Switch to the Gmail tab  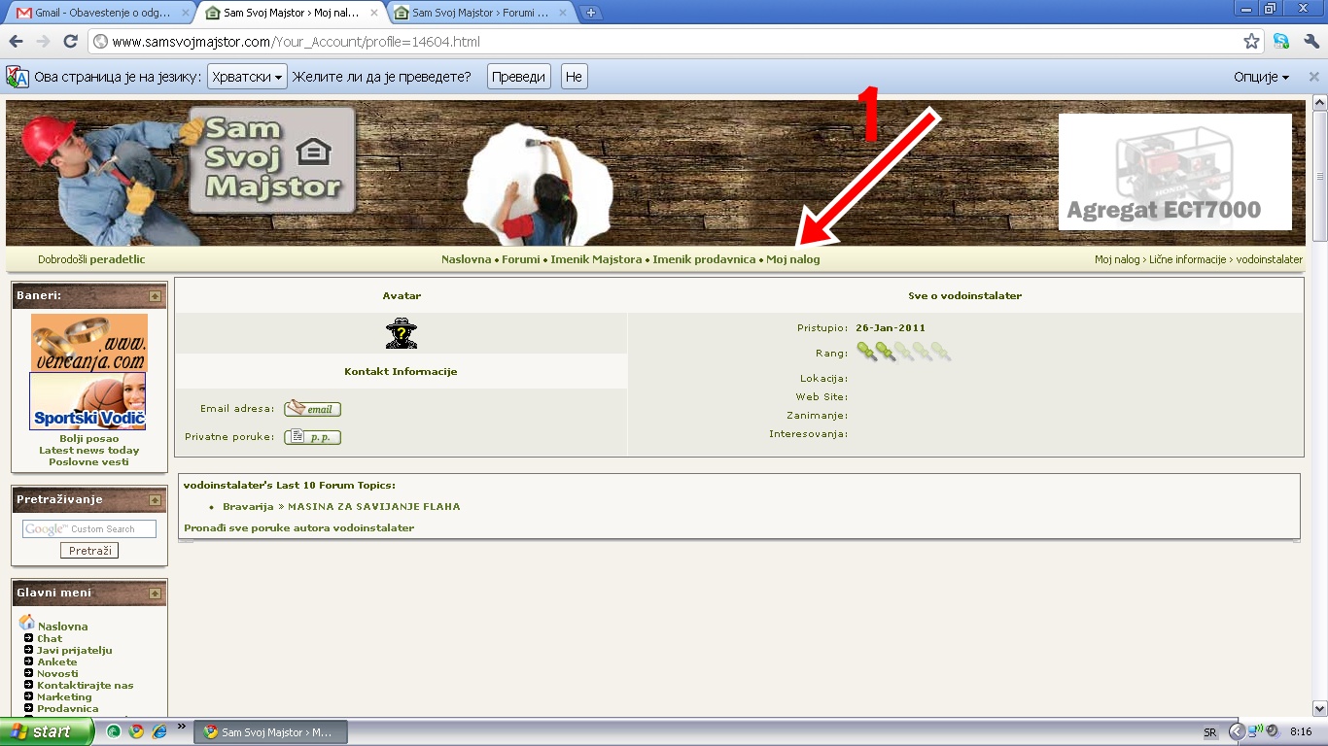pos(100,13)
